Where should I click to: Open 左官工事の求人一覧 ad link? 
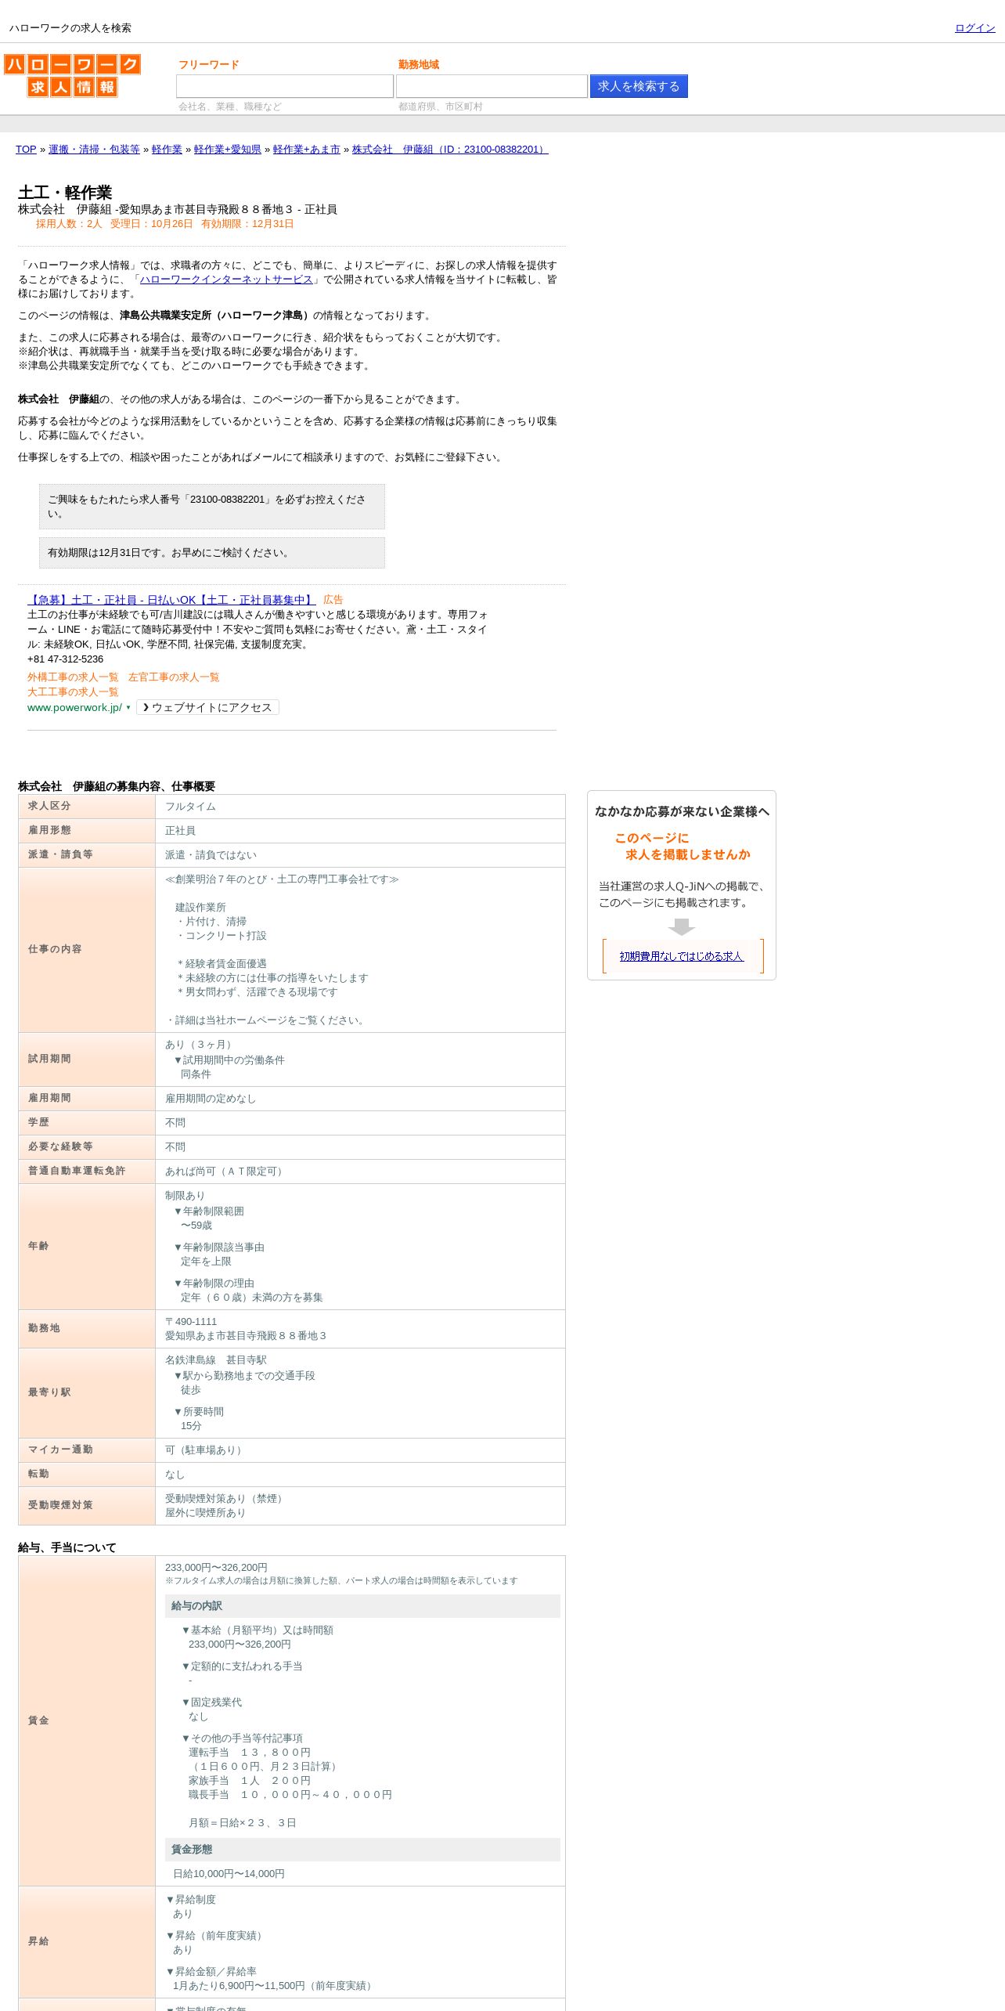coord(174,677)
